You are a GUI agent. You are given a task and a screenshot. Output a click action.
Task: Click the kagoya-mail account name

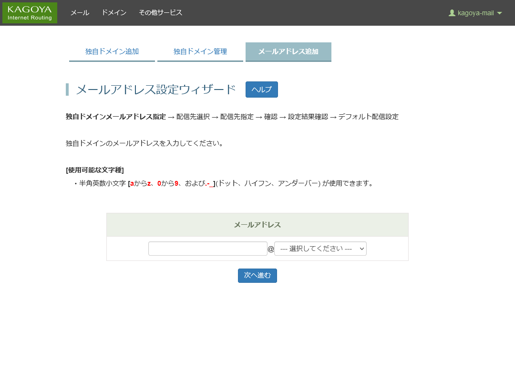(x=475, y=13)
